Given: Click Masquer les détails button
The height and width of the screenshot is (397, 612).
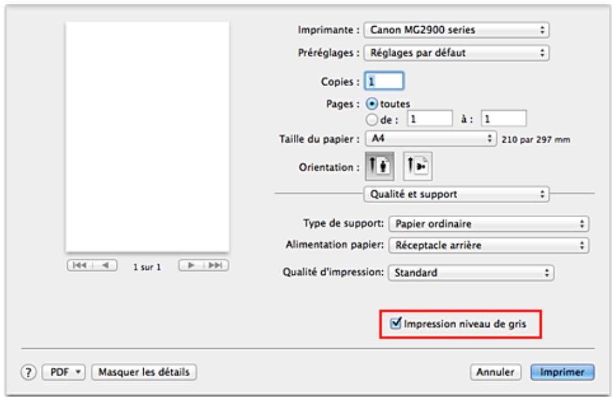Looking at the screenshot, I should click(144, 372).
